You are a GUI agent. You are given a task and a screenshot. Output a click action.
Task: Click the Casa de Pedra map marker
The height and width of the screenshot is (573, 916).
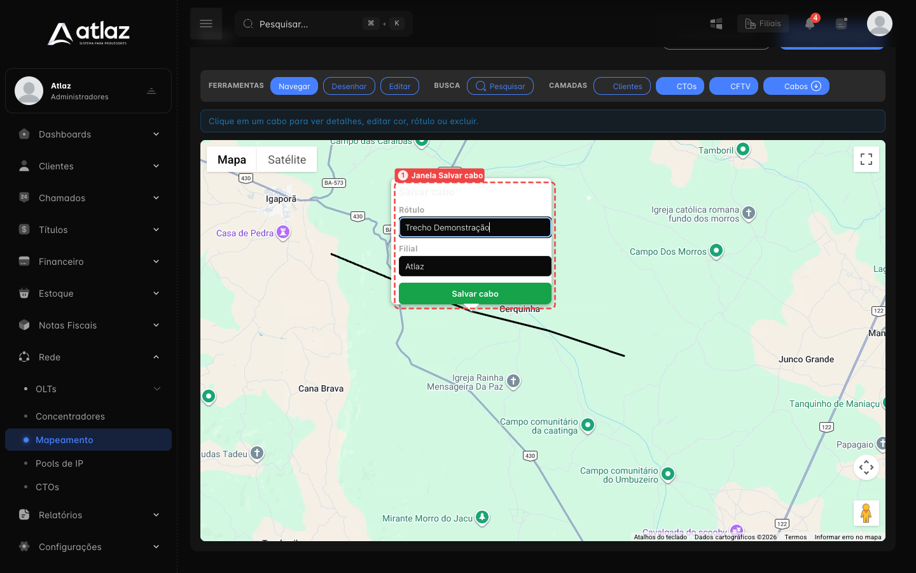(284, 232)
